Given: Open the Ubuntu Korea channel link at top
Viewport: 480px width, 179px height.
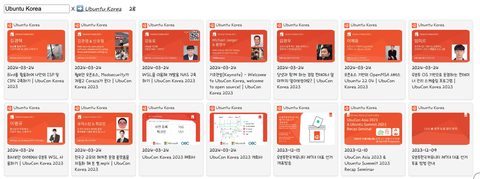Looking at the screenshot, I should pyautogui.click(x=103, y=9).
